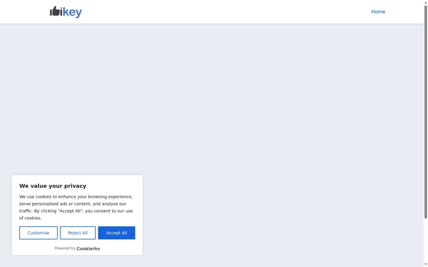Viewport: 428px width, 267px height.
Task: Click the scrollbar up arrow
Action: (426, 2)
